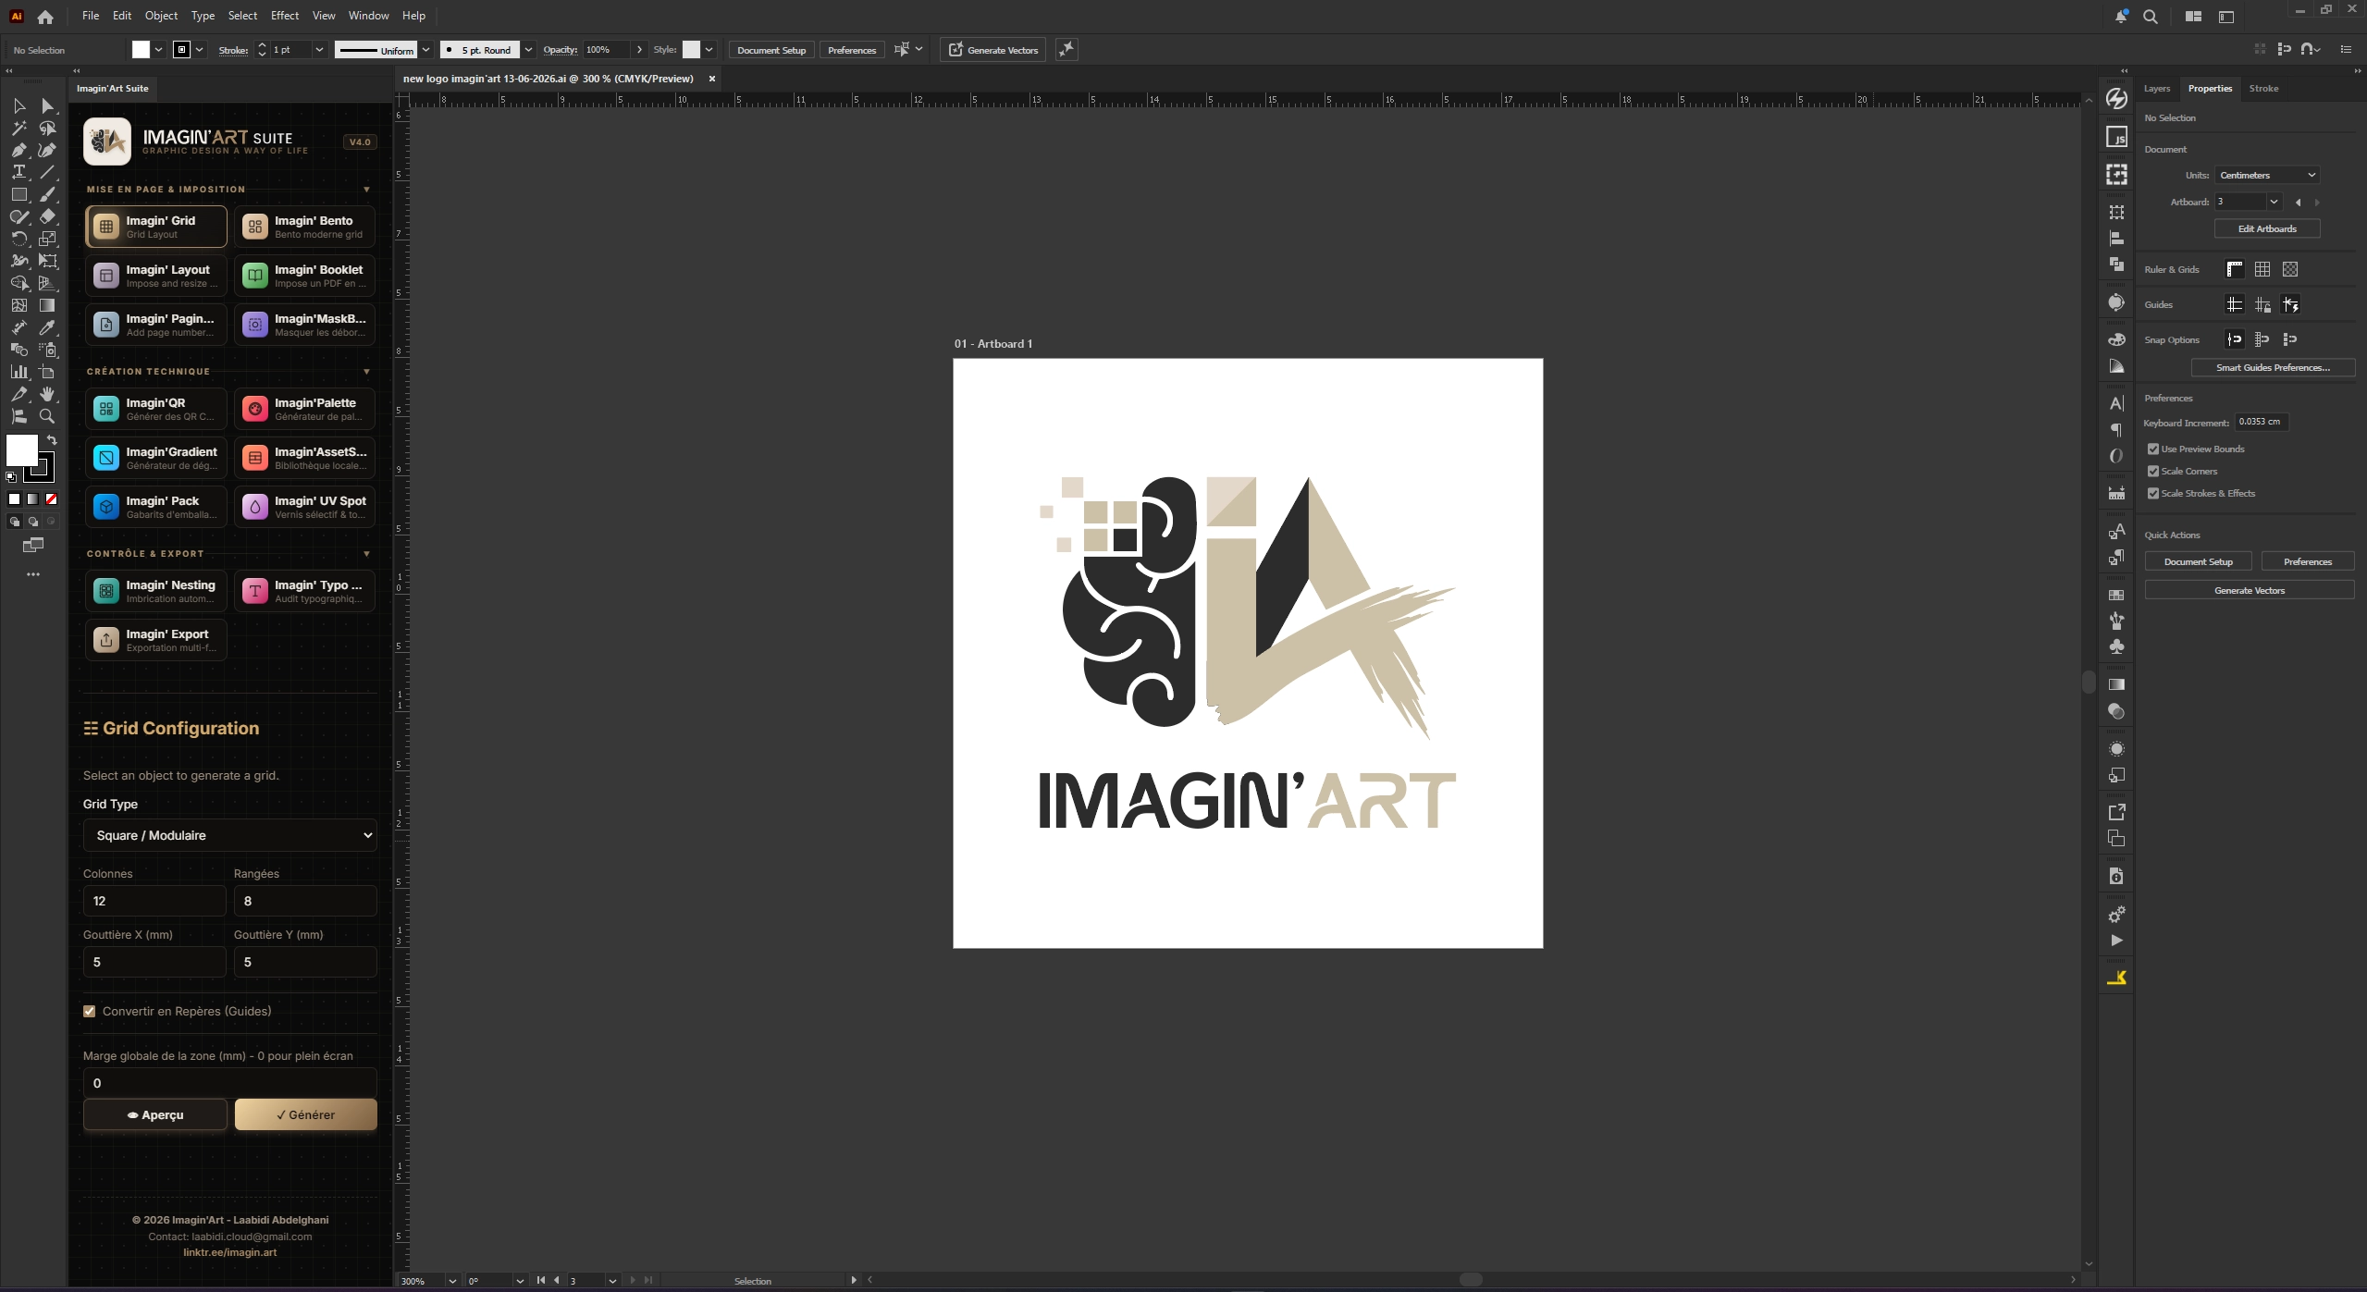Uncheck Use Preview Bounds

point(2153,449)
